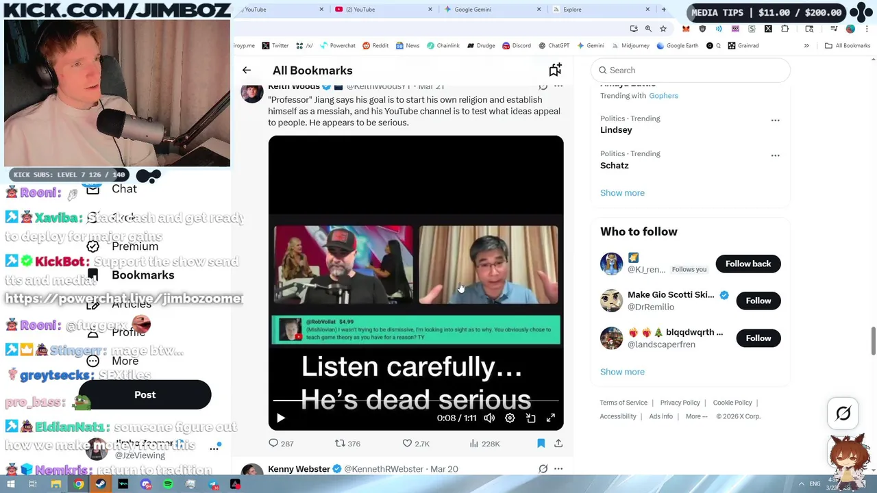Share the Keith Woods post

(x=558, y=444)
